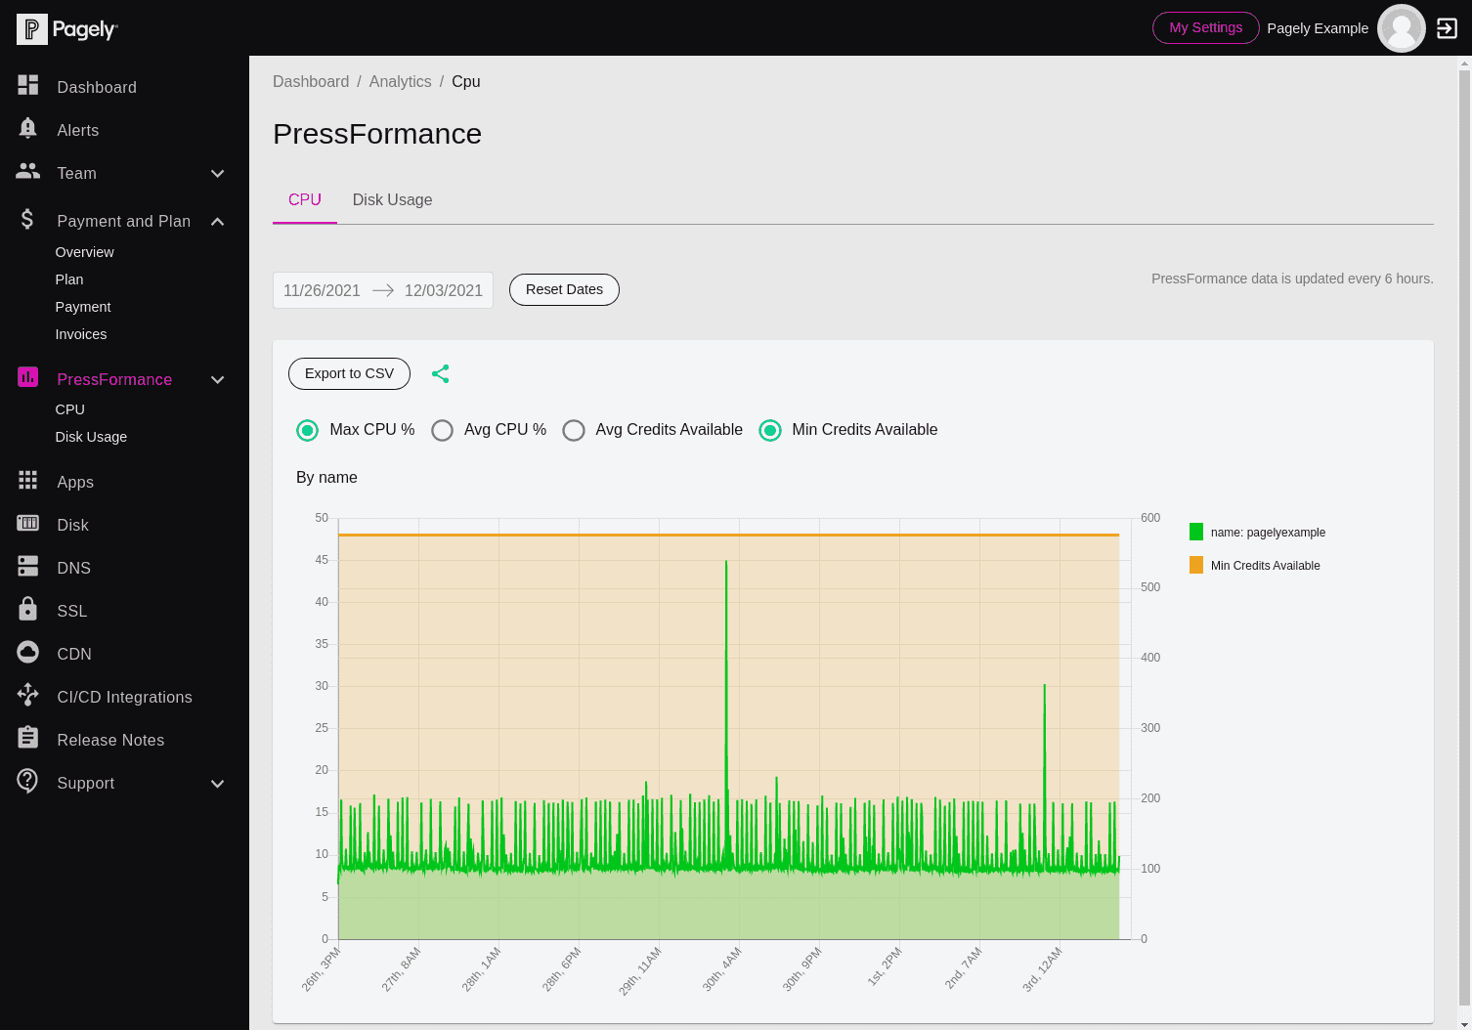Click the Apps grid icon
This screenshot has width=1472, height=1030.
coord(28,480)
